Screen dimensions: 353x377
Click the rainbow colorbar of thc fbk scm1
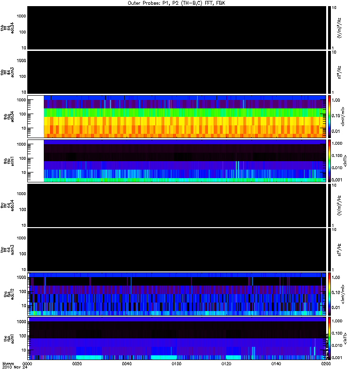[329, 338]
